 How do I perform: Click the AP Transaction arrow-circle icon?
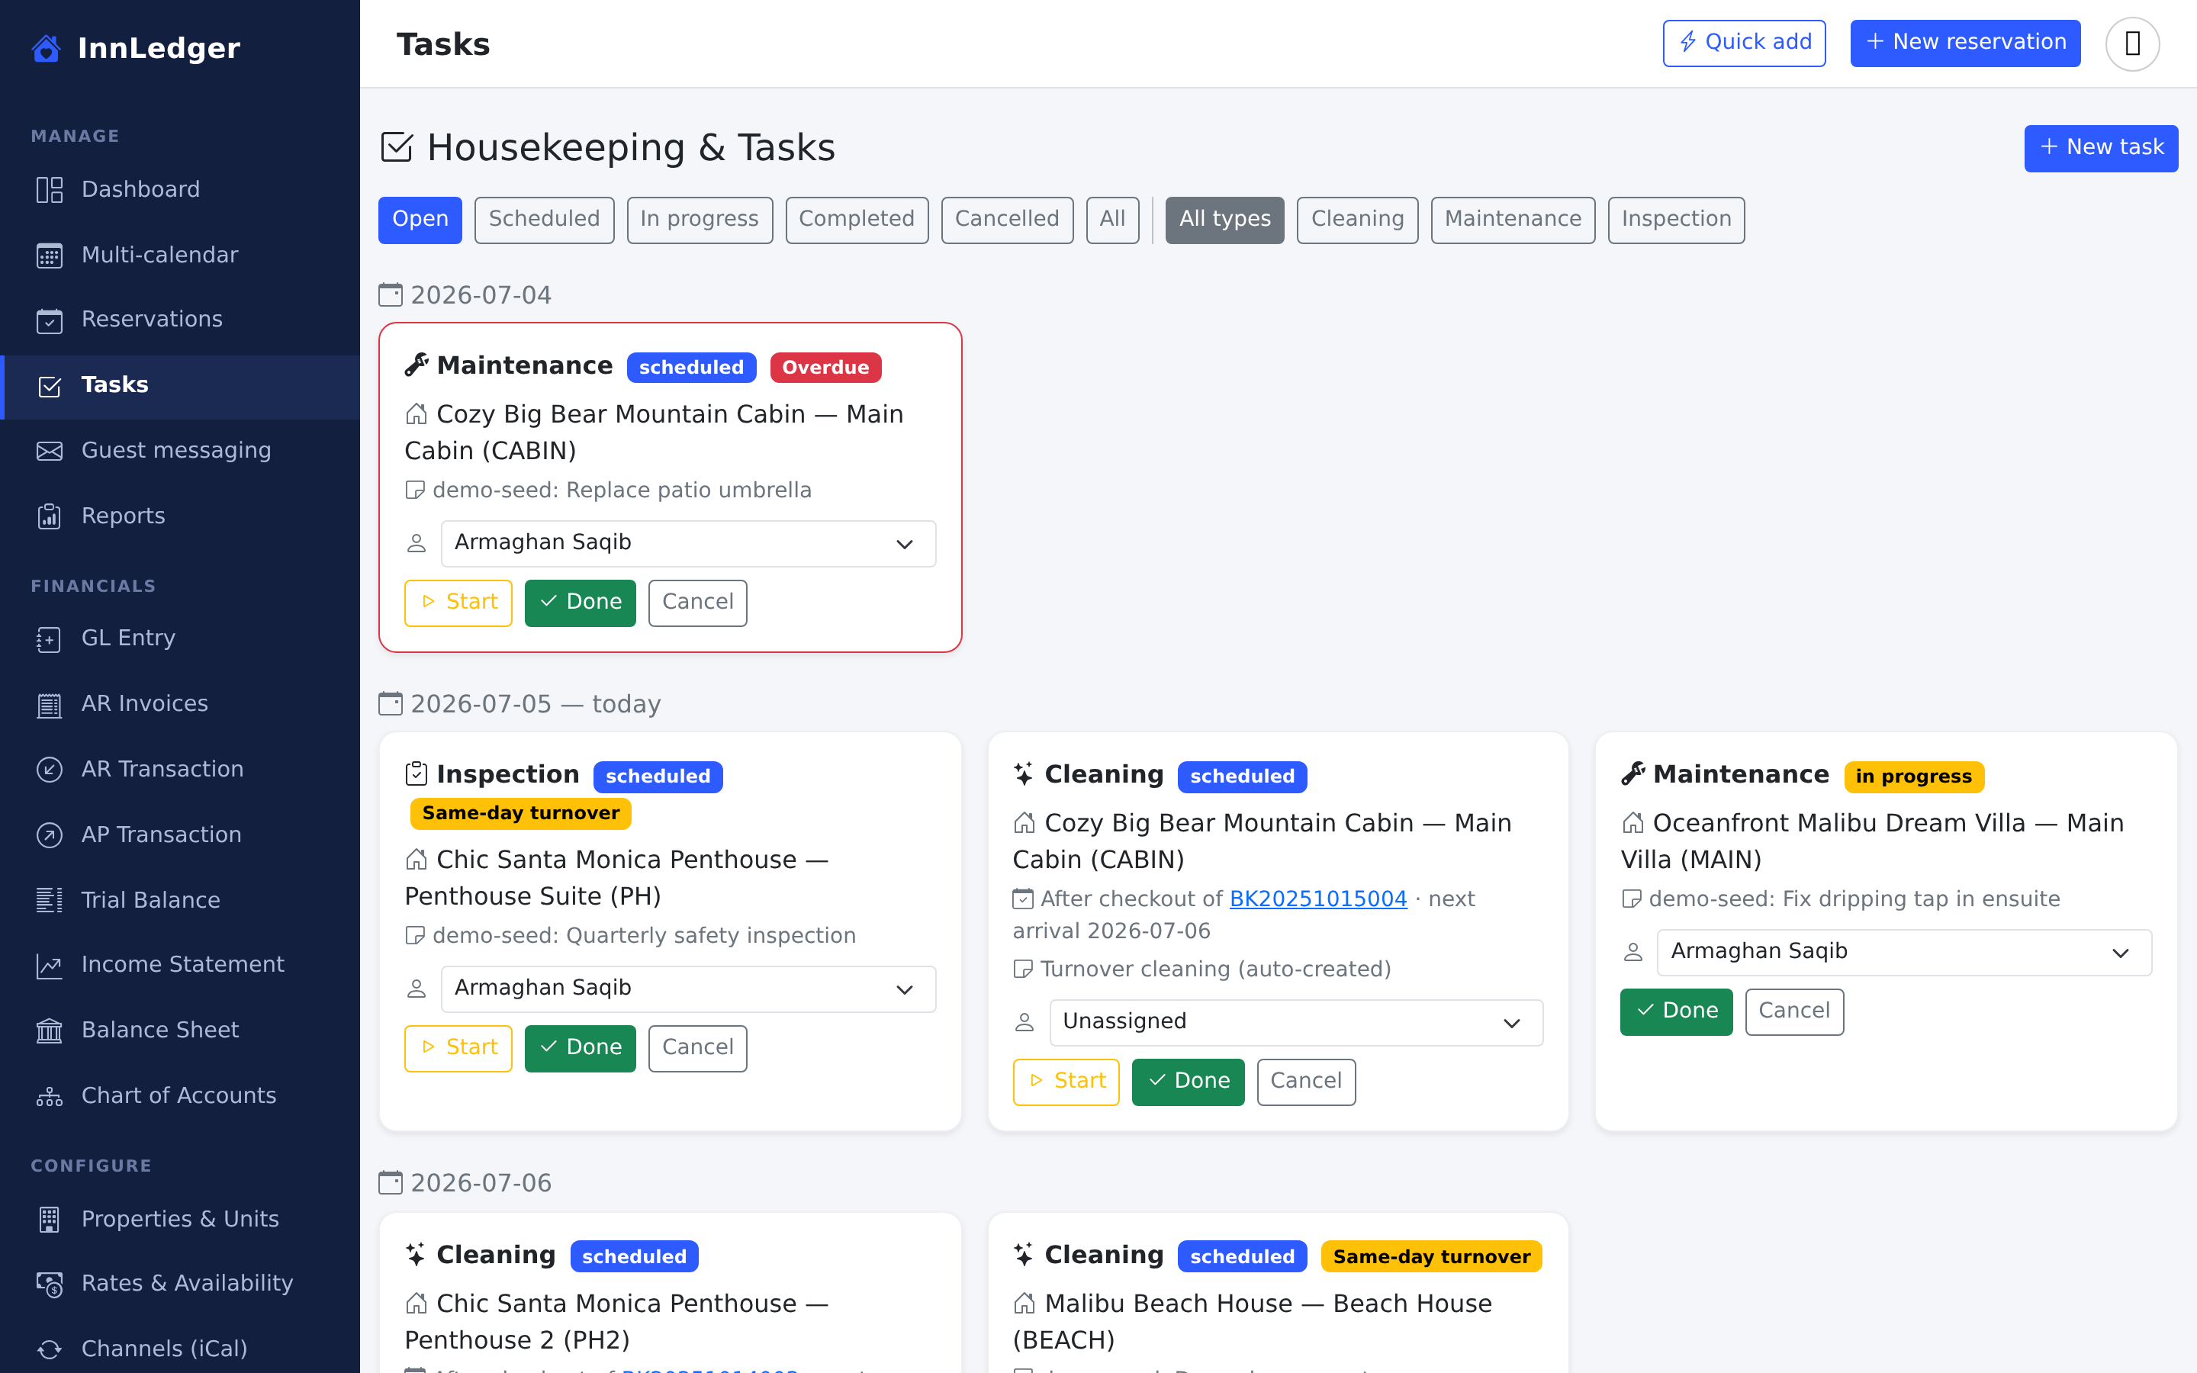point(49,834)
